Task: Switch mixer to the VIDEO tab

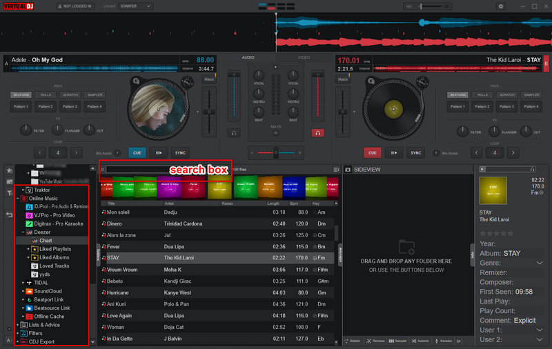Action: click(x=304, y=57)
